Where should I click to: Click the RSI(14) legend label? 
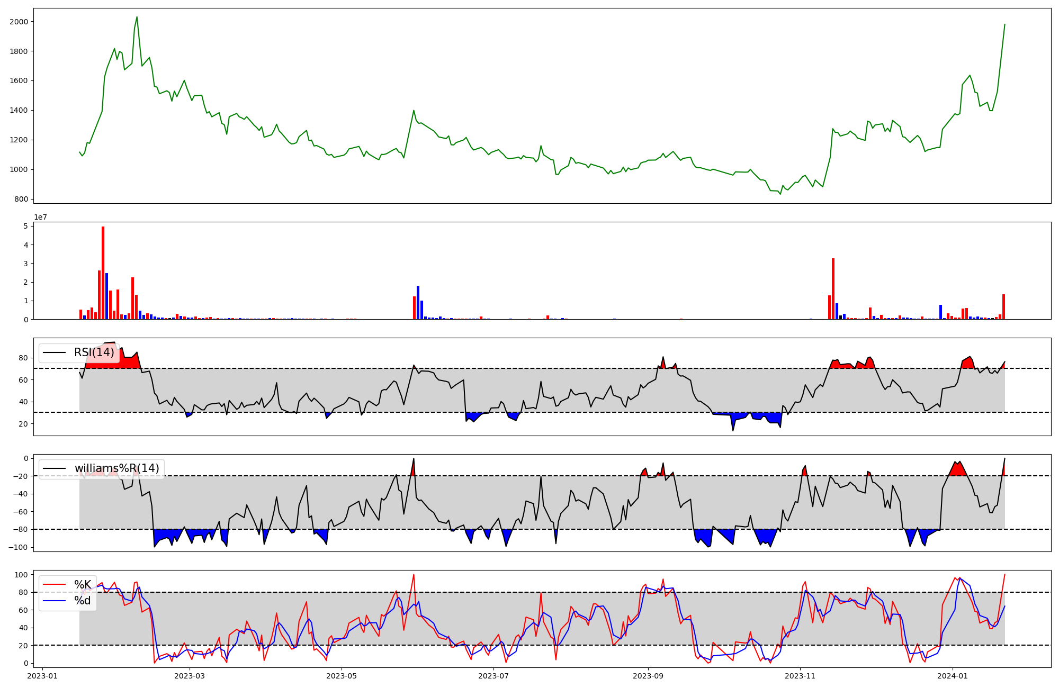[x=94, y=352]
